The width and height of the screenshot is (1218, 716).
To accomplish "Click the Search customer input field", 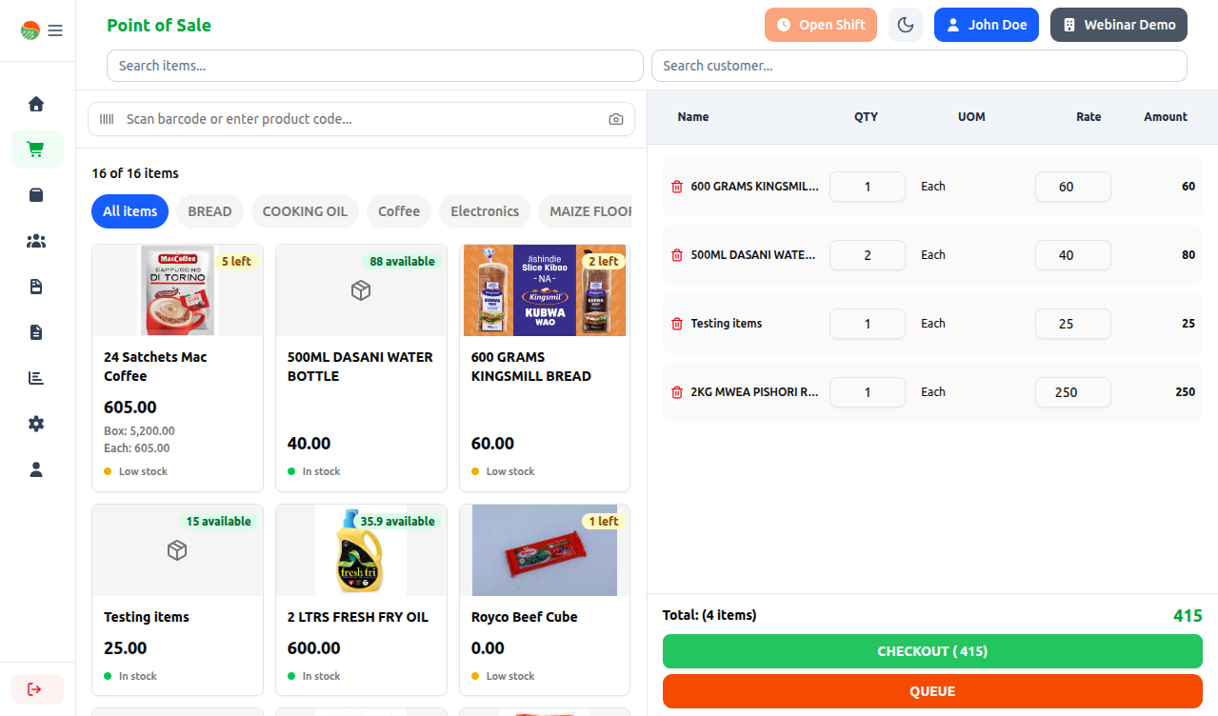I will (x=918, y=66).
